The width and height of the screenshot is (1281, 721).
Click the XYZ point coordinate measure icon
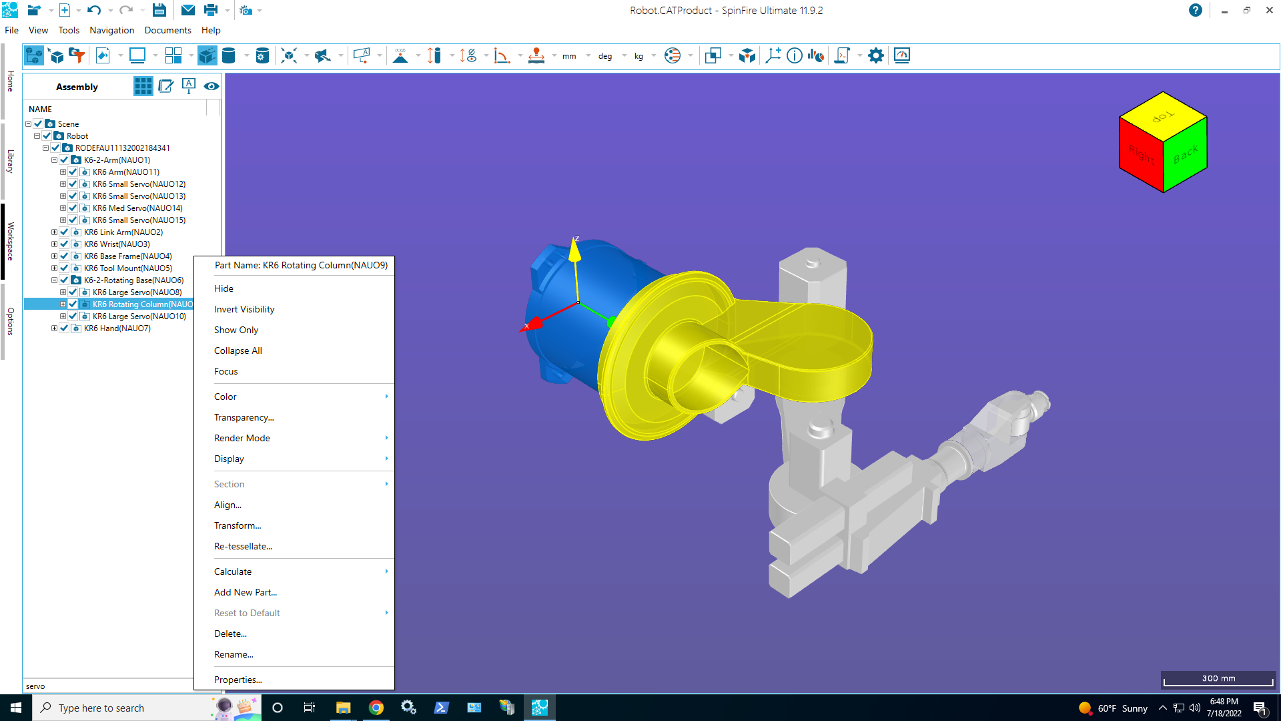(x=400, y=55)
